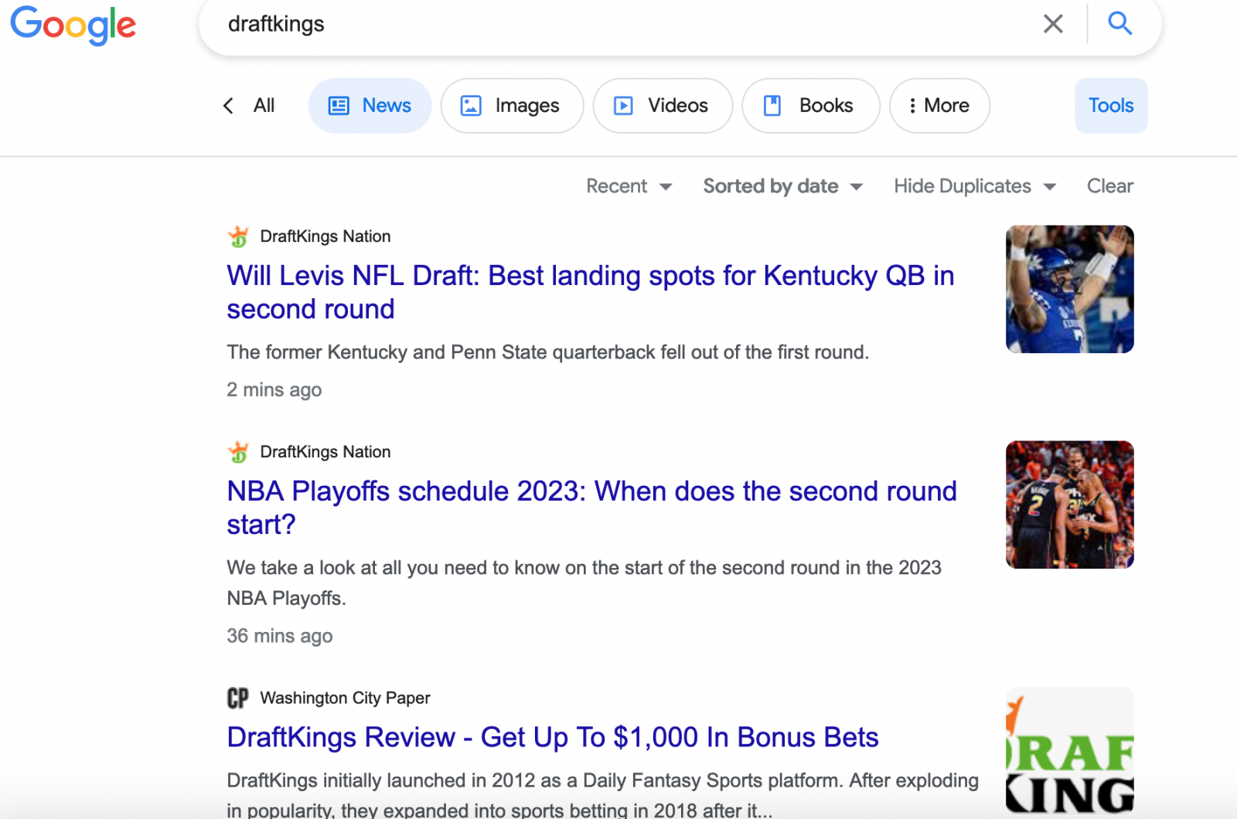
Task: Click DraftKings Nation source above Will Levis headline
Action: click(x=325, y=236)
